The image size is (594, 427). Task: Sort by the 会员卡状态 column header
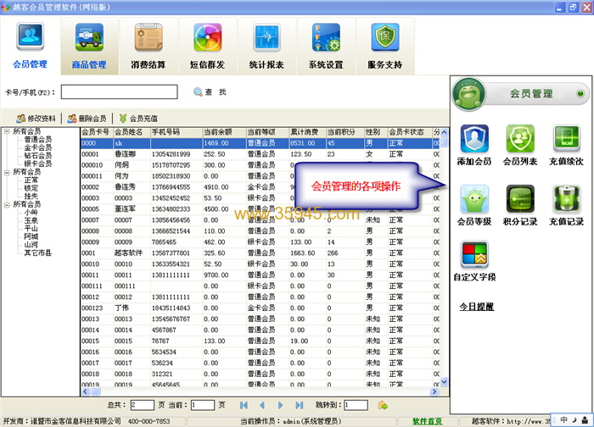click(x=410, y=132)
